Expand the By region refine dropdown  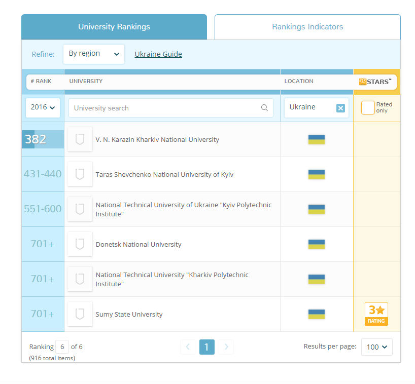click(x=94, y=54)
